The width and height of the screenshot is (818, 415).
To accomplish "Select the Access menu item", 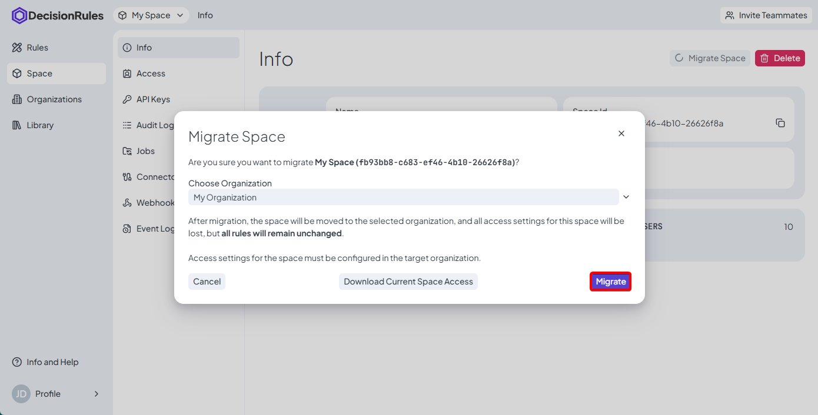I will 150,73.
